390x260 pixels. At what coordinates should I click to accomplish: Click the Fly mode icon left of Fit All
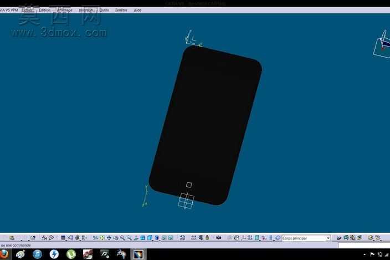(95, 238)
